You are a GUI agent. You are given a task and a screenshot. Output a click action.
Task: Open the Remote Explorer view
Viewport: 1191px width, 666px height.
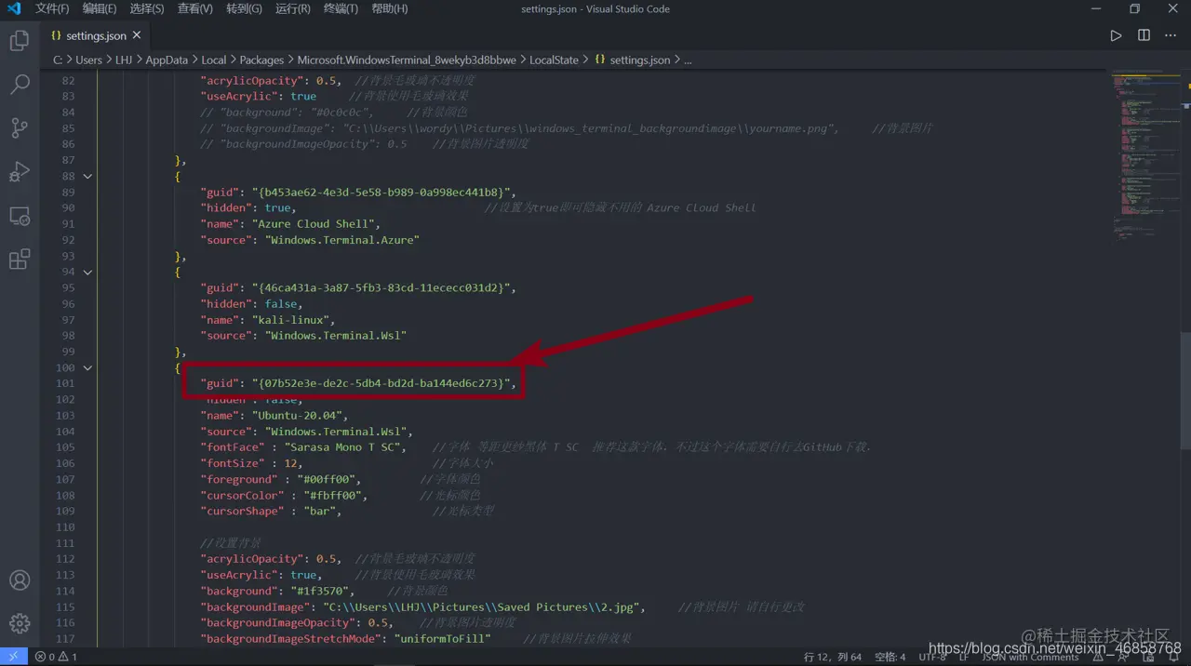tap(20, 216)
